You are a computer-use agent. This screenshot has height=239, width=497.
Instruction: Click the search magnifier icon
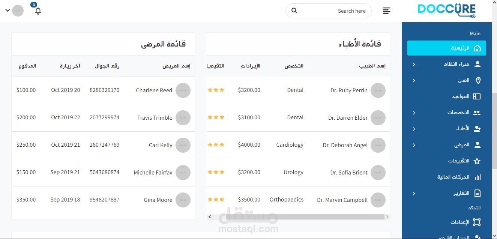pos(294,11)
